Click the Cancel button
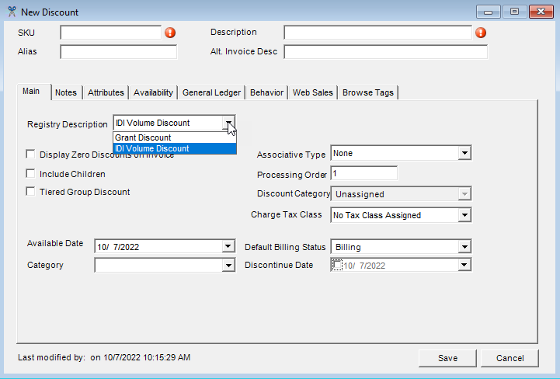Viewport: 560px width, 379px height. [x=509, y=358]
